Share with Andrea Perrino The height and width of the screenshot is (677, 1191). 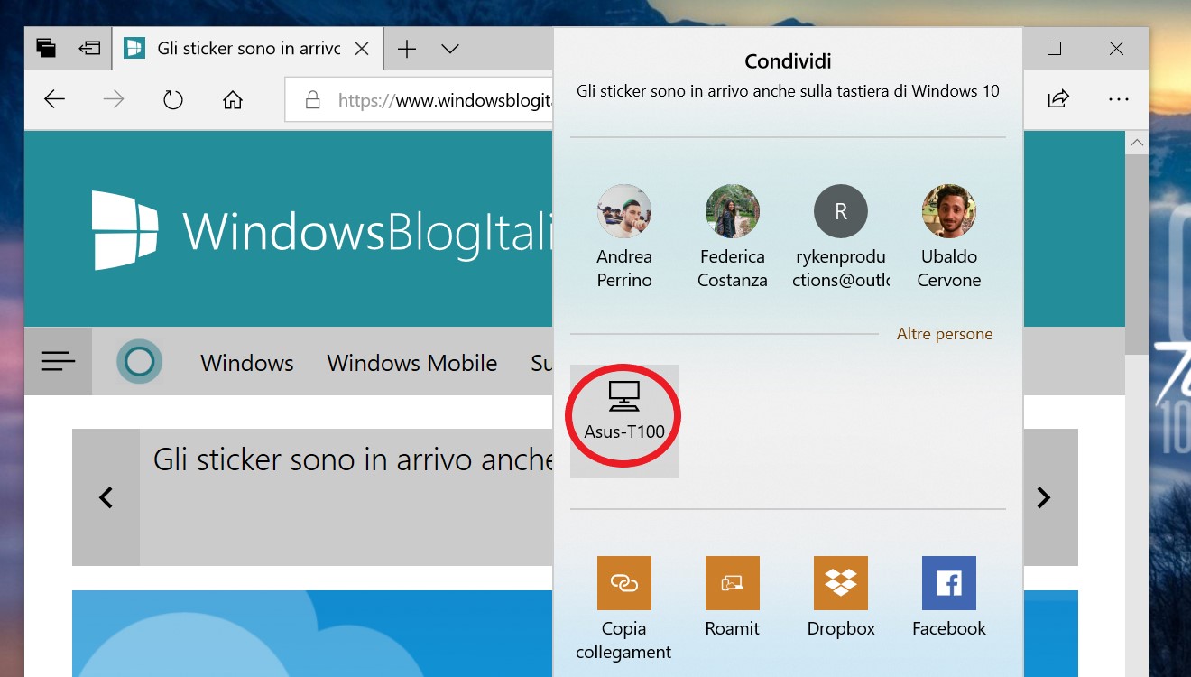pyautogui.click(x=624, y=236)
